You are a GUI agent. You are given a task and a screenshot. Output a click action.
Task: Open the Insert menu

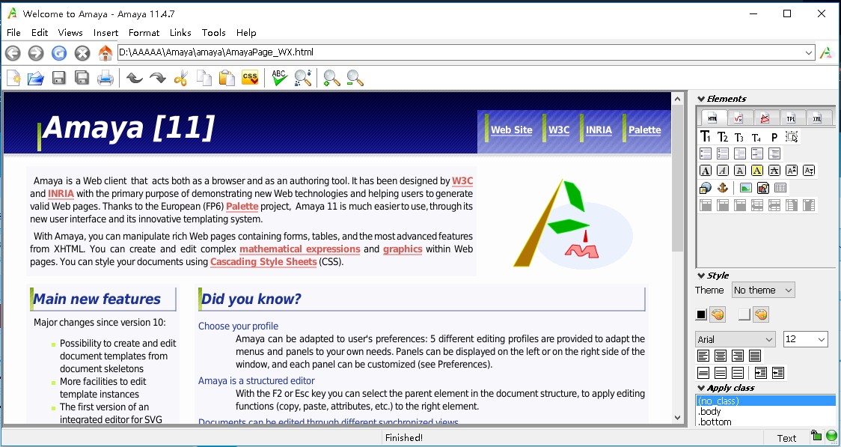[105, 33]
